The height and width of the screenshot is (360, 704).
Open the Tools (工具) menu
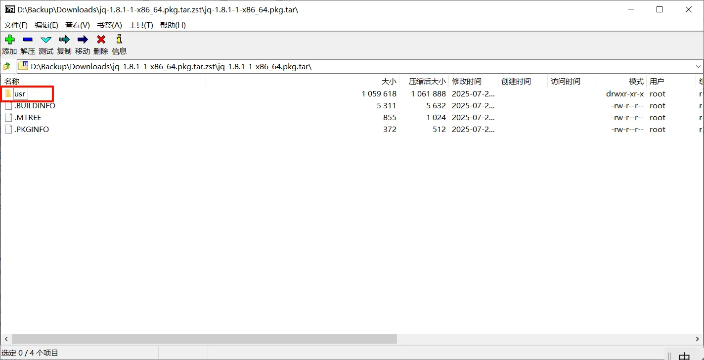tap(141, 25)
